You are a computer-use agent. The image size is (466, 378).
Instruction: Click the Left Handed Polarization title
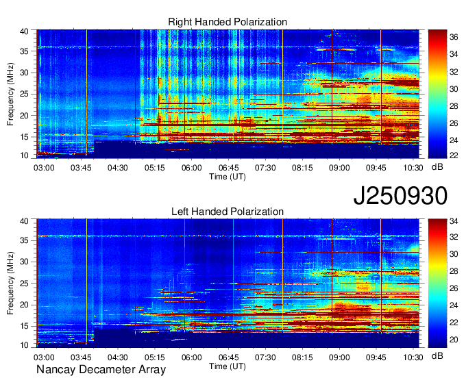pos(228,212)
